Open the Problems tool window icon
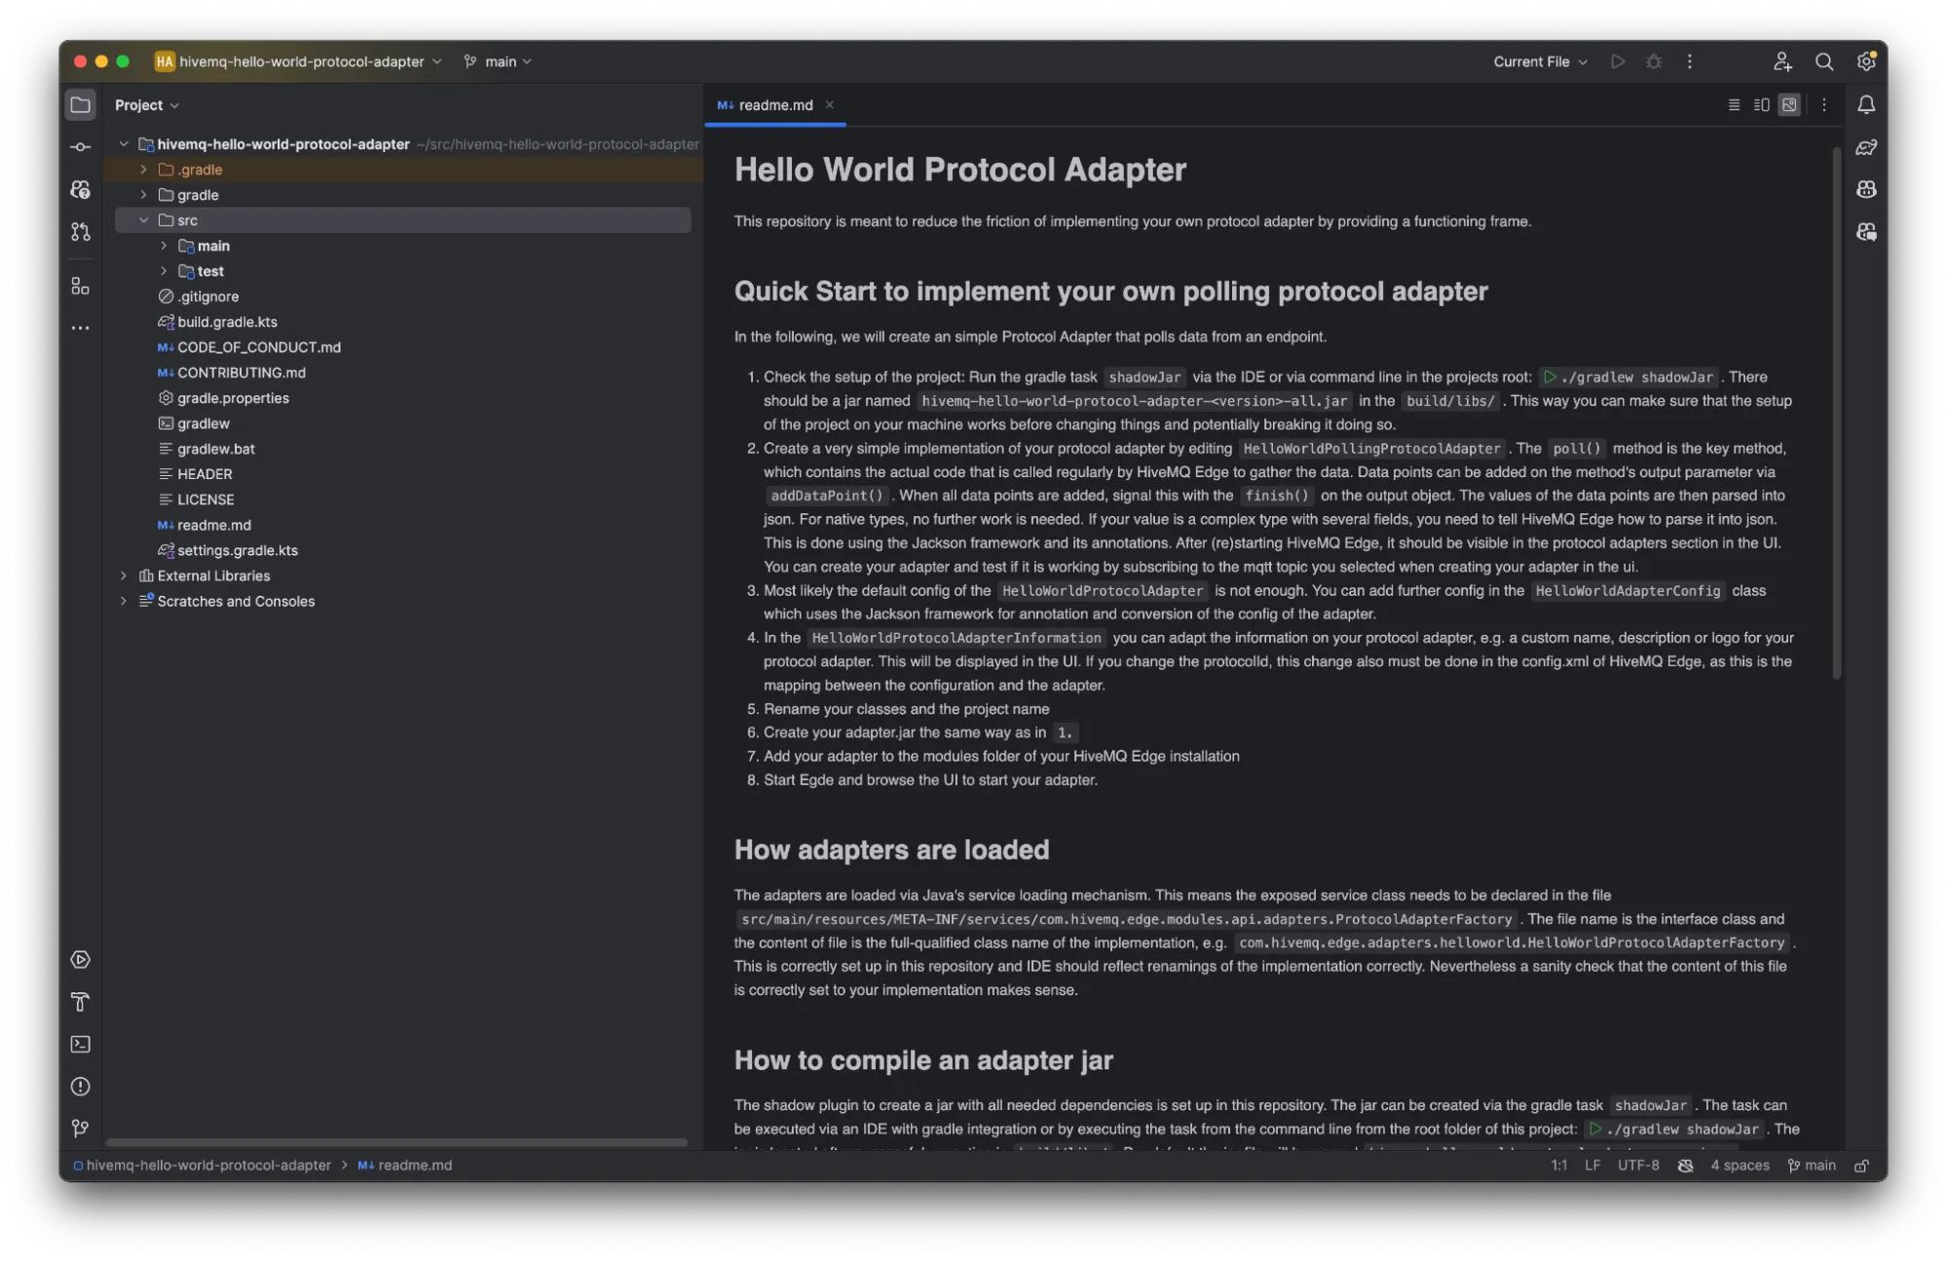This screenshot has height=1261, width=1947. pos(81,1087)
